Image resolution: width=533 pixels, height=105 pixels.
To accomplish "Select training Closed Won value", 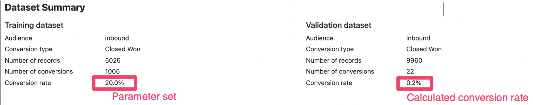I will pyautogui.click(x=123, y=49).
